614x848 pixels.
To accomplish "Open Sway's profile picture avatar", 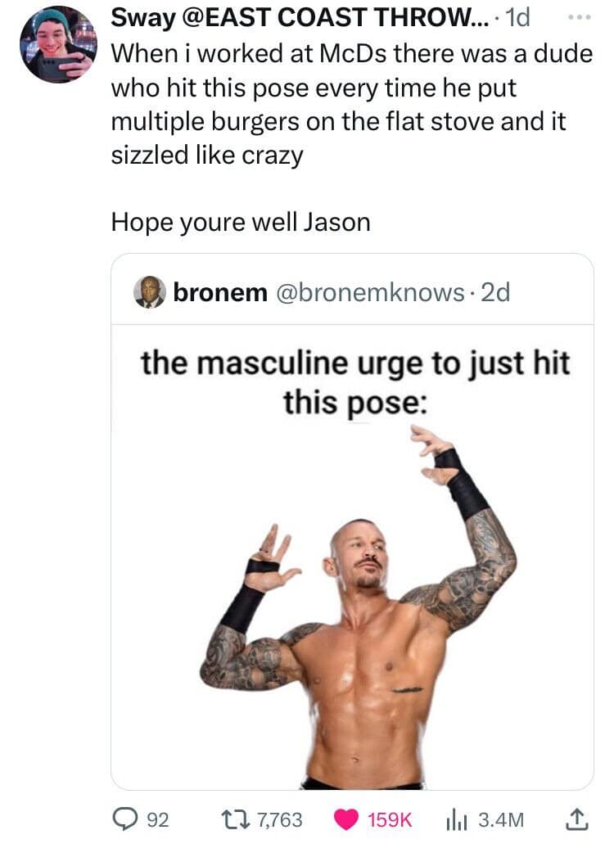I will [x=58, y=44].
